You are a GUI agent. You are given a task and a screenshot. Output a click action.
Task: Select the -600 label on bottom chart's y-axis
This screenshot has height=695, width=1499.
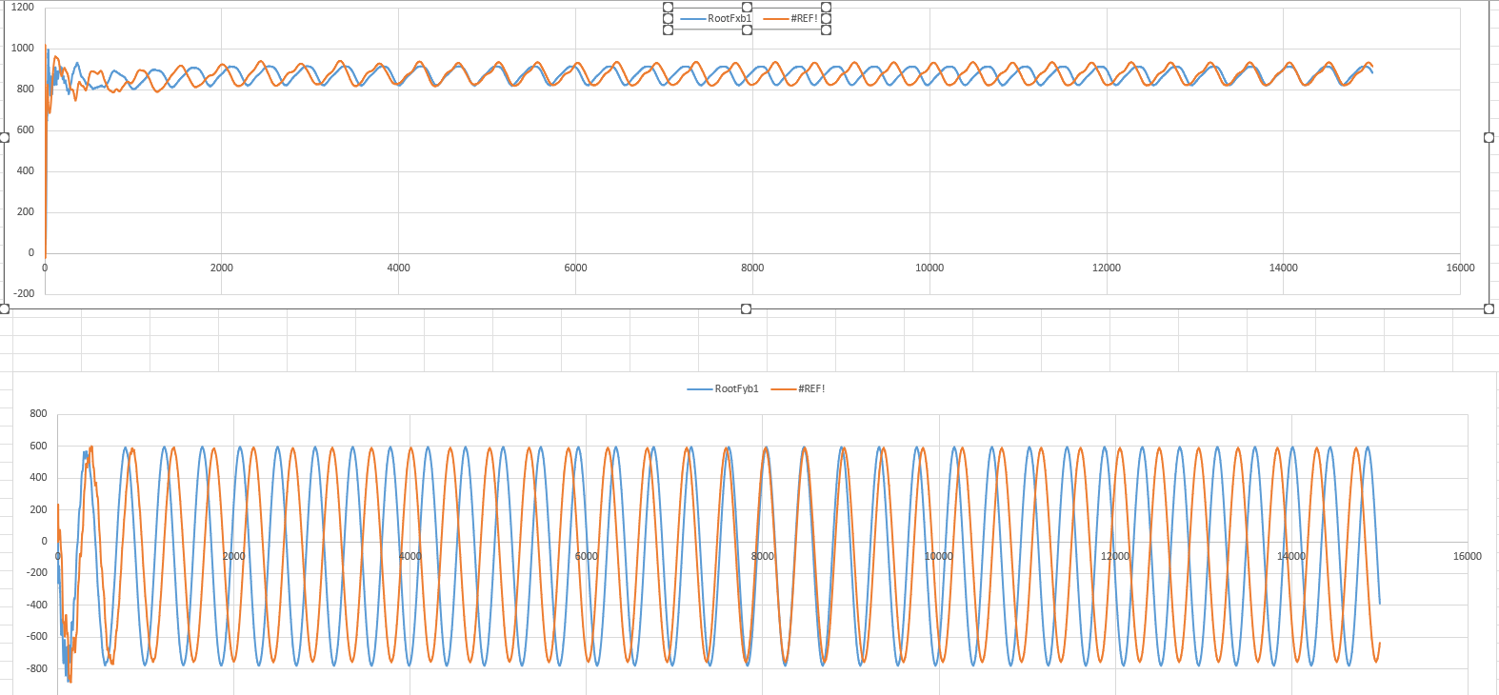(36, 636)
